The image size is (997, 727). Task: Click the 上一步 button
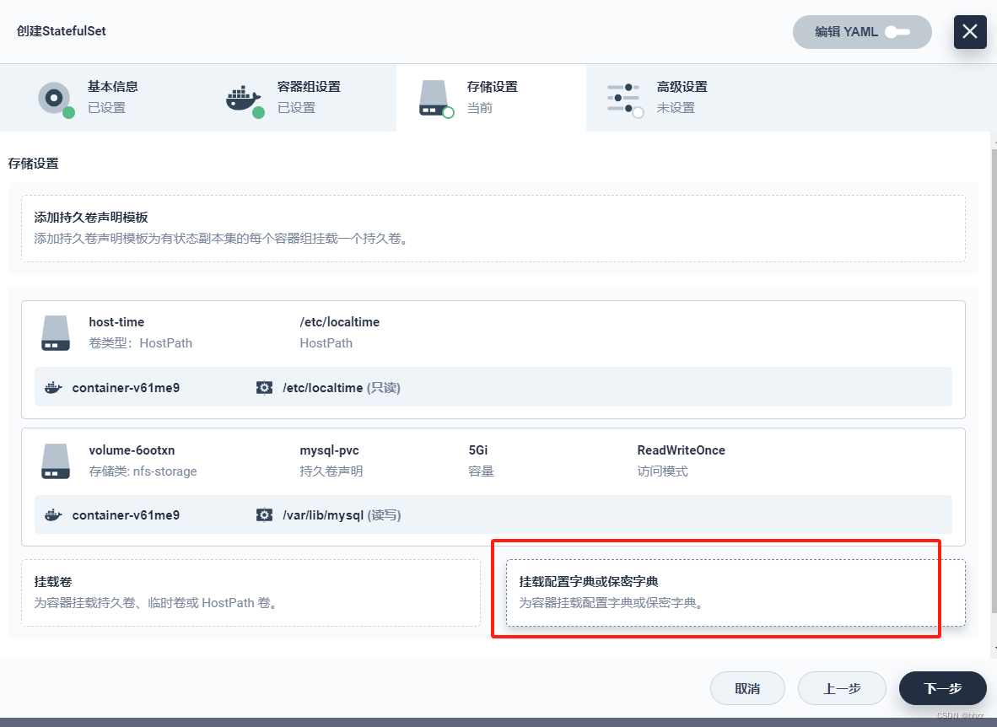842,688
